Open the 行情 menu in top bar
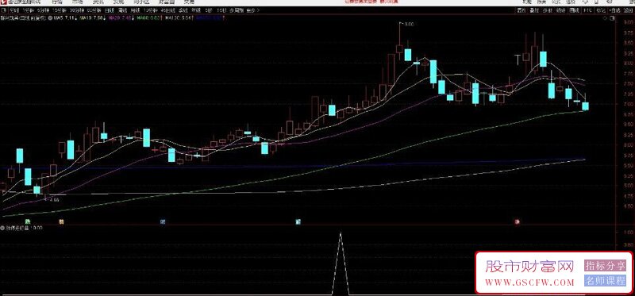The width and height of the screenshot is (635, 296). pyautogui.click(x=57, y=2)
